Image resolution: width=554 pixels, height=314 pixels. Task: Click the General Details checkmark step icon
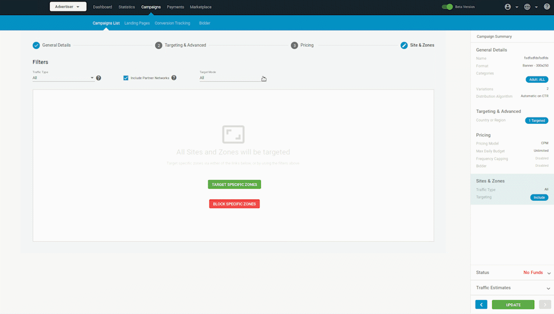(36, 45)
